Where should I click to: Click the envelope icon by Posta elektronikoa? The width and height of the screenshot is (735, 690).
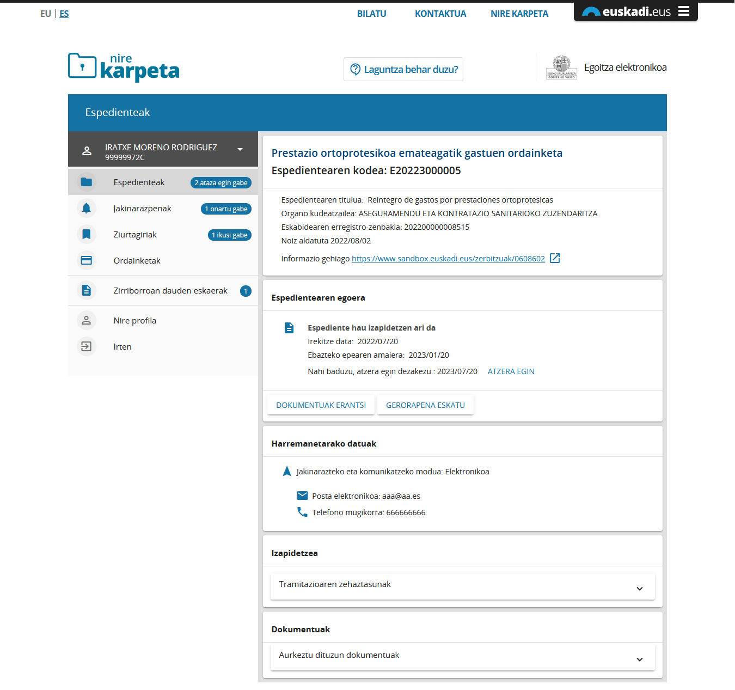tap(302, 496)
